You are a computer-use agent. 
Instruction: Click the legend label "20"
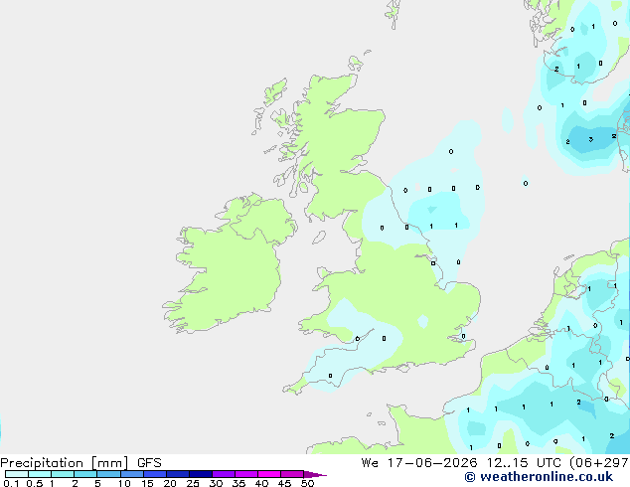[170, 483]
